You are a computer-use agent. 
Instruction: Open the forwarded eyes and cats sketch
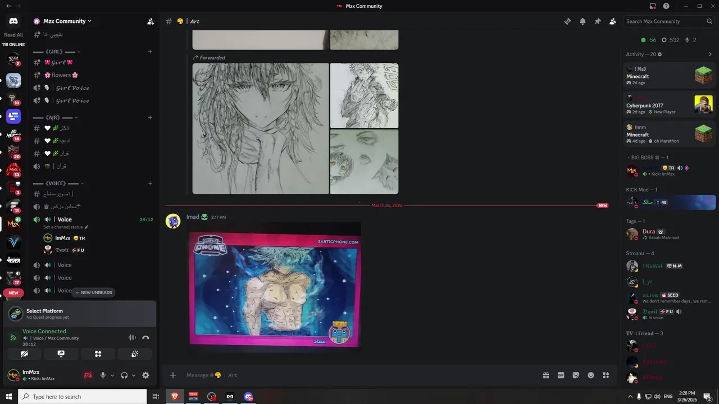364,162
